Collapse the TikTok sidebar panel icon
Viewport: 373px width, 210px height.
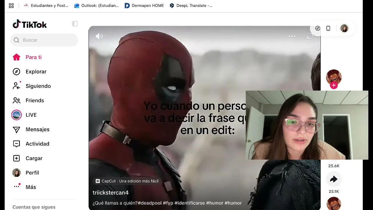(x=75, y=24)
